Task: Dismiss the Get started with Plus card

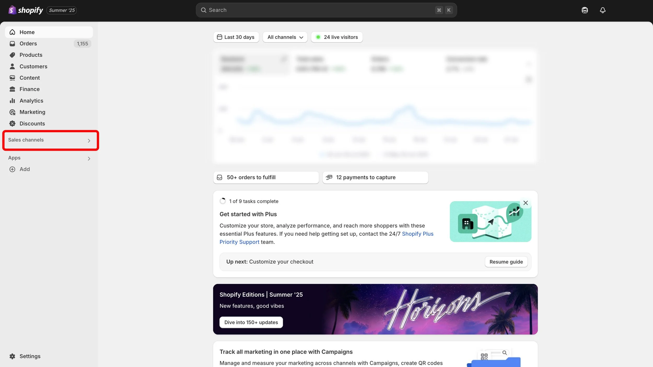Action: click(x=526, y=203)
